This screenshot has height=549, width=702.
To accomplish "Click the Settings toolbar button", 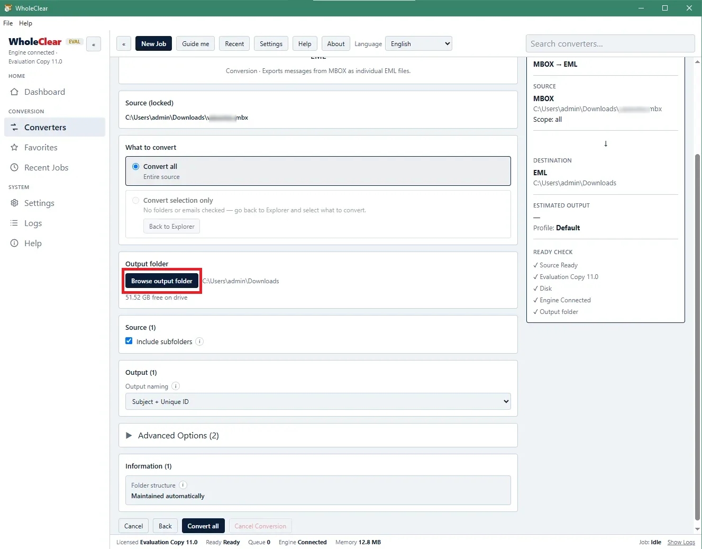I will pos(271,44).
